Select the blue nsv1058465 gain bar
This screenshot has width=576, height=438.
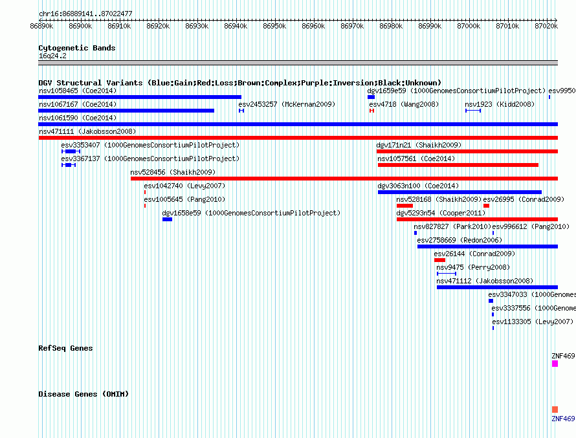(140, 97)
